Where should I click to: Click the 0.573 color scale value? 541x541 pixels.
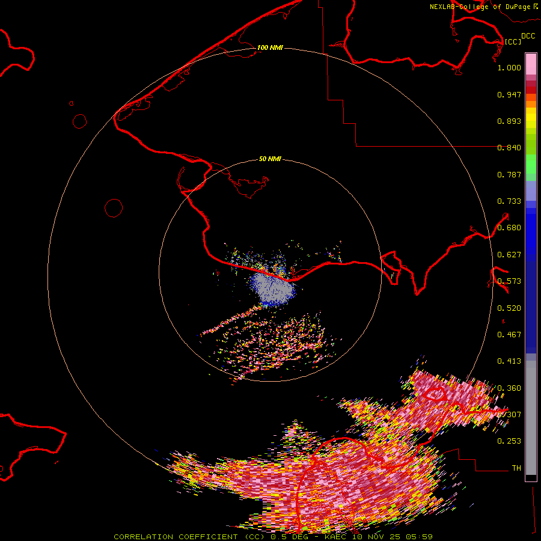(509, 281)
